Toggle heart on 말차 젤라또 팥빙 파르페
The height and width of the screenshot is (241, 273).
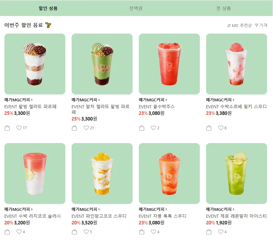[x=86, y=128]
